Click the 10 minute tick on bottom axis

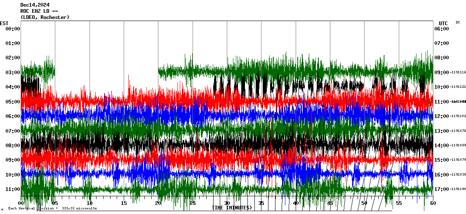pyautogui.click(x=89, y=203)
